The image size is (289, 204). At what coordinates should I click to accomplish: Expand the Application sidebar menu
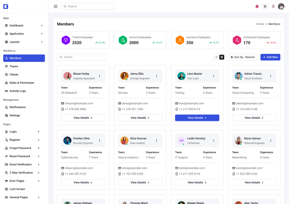point(24,34)
